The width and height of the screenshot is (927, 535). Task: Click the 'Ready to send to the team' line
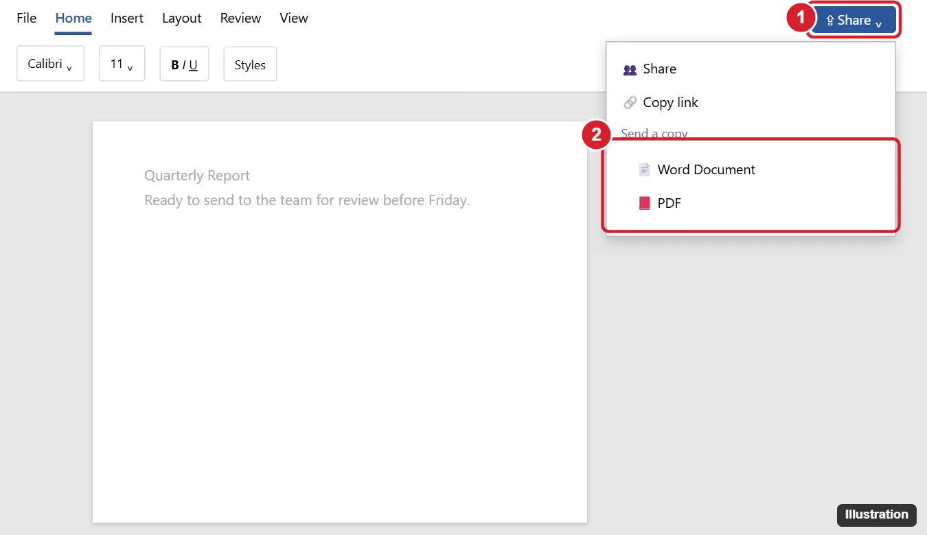pos(307,200)
